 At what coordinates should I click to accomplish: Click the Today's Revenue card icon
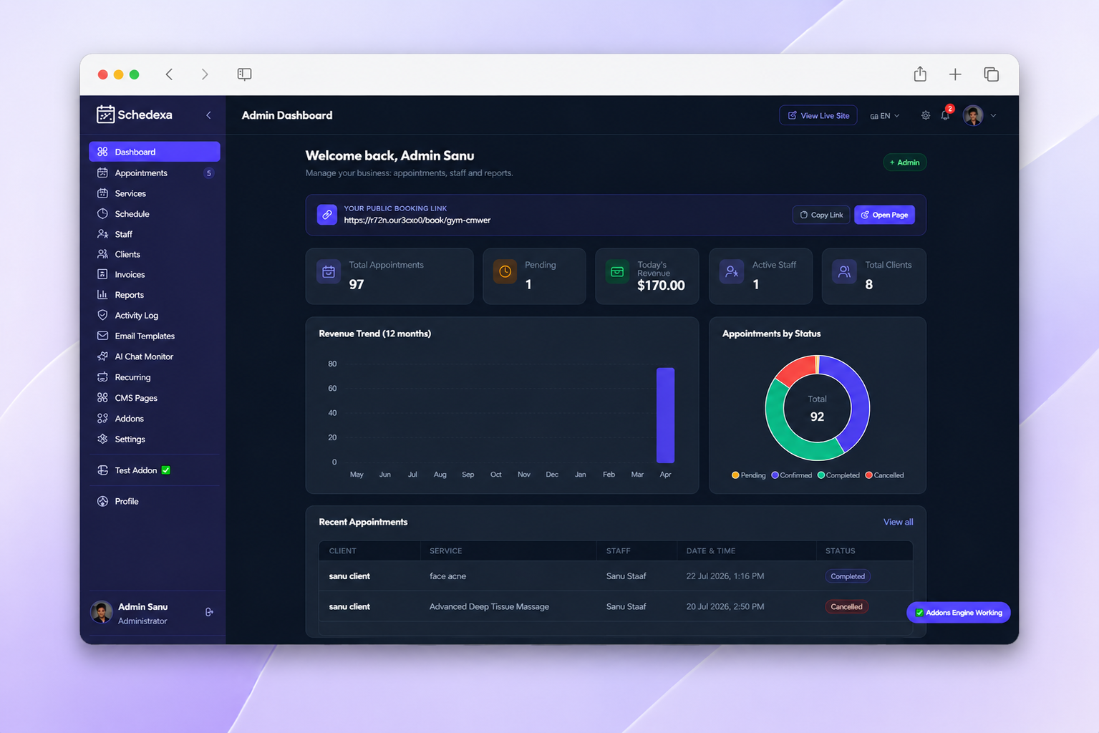[x=617, y=272]
